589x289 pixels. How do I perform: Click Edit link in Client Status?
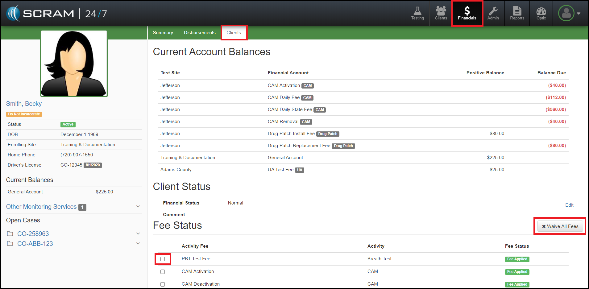pyautogui.click(x=569, y=205)
